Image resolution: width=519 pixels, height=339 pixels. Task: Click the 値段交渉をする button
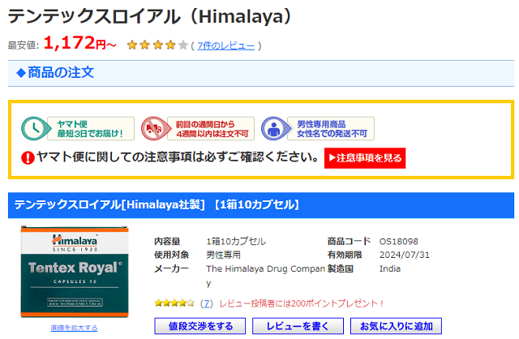tap(200, 326)
